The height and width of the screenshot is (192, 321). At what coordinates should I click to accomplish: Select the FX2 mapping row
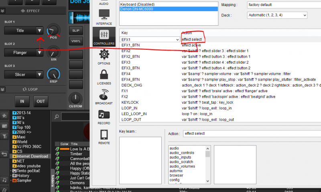[220, 97]
